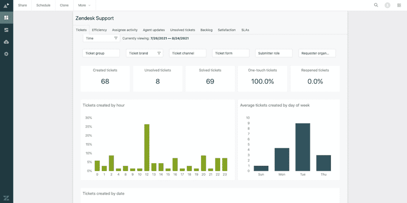Click the Tue bar in weekday chart
407x203 pixels.
303,147
